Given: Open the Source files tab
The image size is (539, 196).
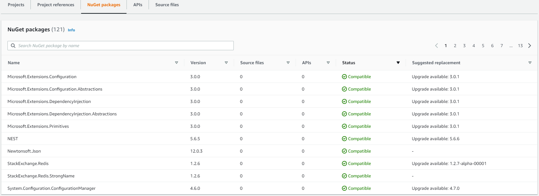Looking at the screenshot, I should [x=167, y=5].
